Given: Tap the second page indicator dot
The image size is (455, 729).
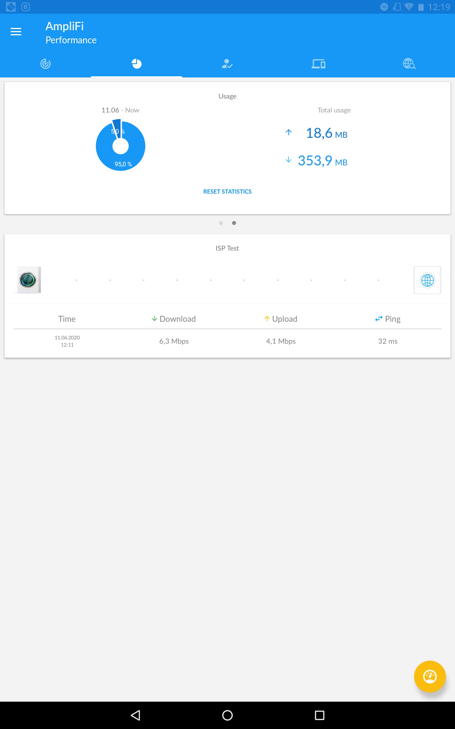Looking at the screenshot, I should [234, 223].
